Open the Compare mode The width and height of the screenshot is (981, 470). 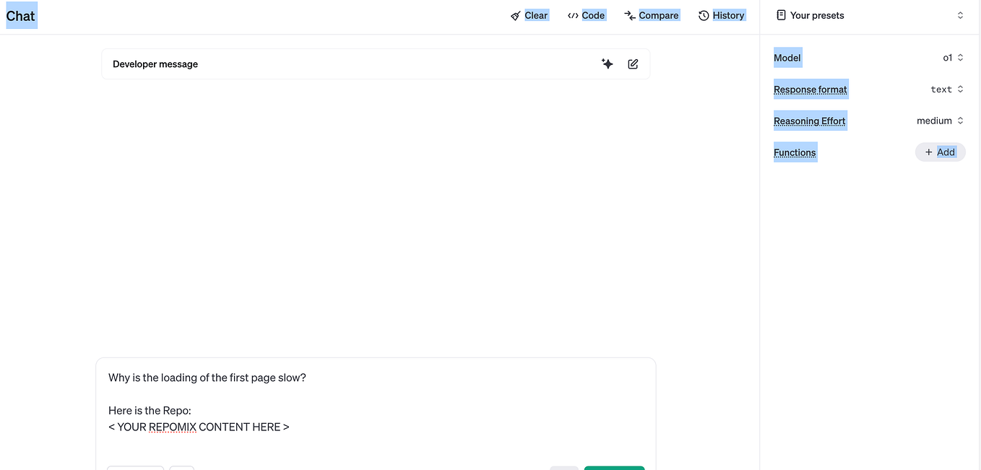click(652, 15)
